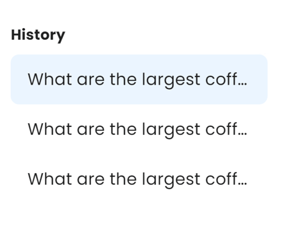
Task: Click the word 'What' in the selected entry
Action: [x=50, y=80]
